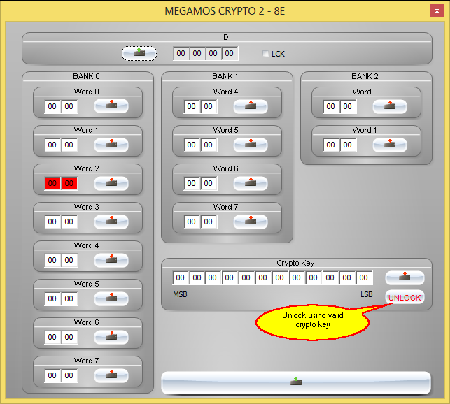Viewport: 450px width, 404px height.
Task: Click the red UNLOCK button
Action: click(405, 297)
